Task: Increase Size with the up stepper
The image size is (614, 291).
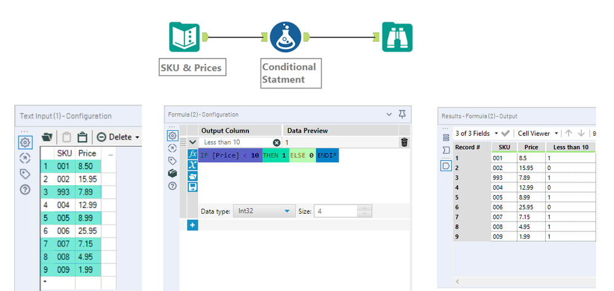Action: pyautogui.click(x=364, y=208)
